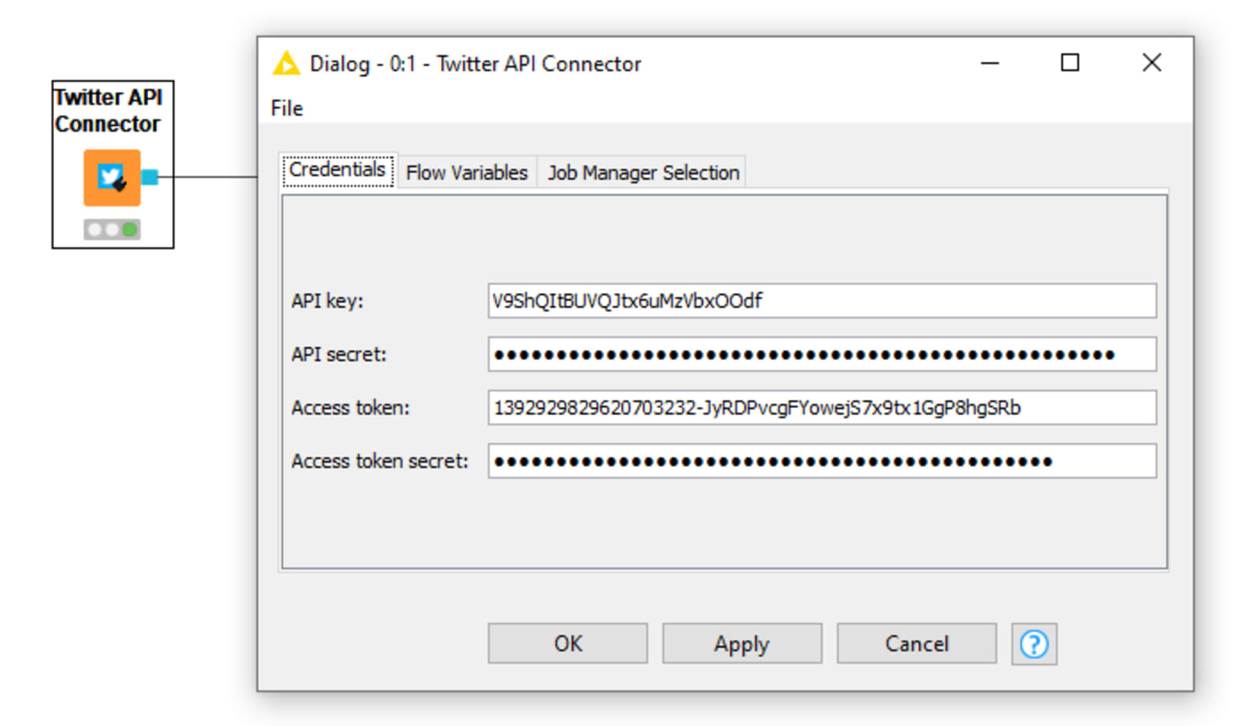
Task: Click the API key input field
Action: 822,301
